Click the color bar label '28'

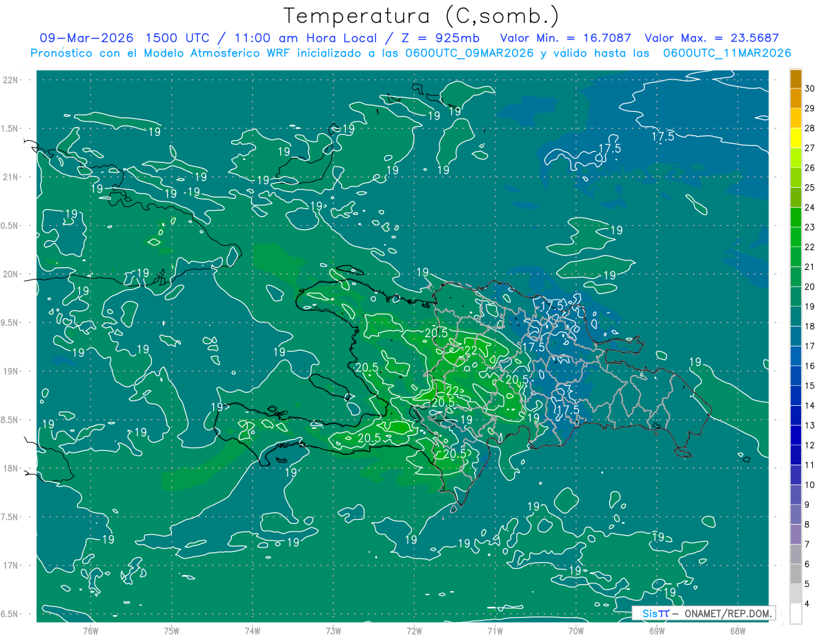coord(809,128)
